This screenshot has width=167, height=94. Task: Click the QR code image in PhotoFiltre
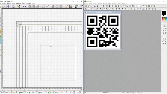click(103, 31)
